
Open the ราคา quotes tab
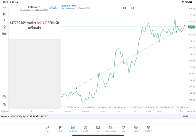(47, 129)
